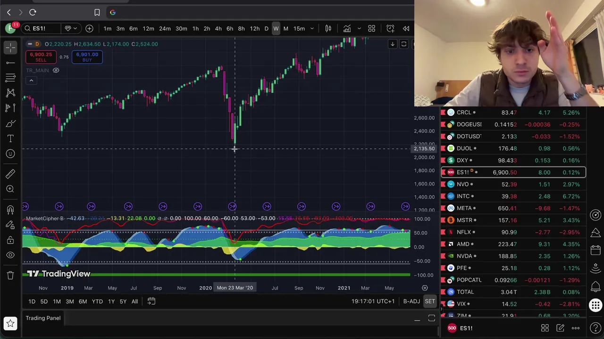The width and height of the screenshot is (604, 339).
Task: Select the All date range
Action: tap(134, 301)
